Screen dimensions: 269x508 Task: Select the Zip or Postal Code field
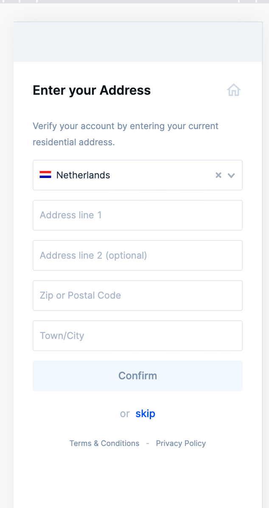(x=137, y=295)
